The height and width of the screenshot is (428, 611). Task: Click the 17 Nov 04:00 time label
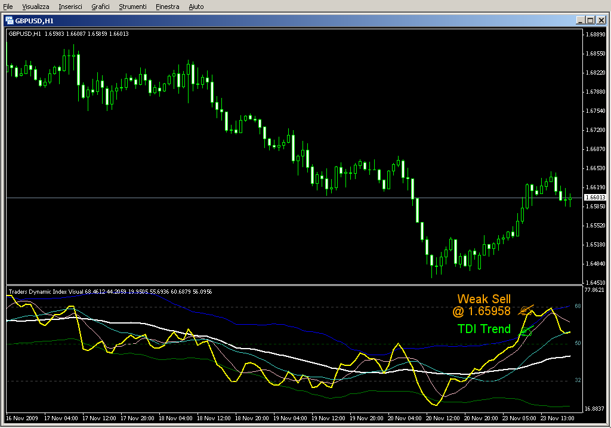coord(61,418)
